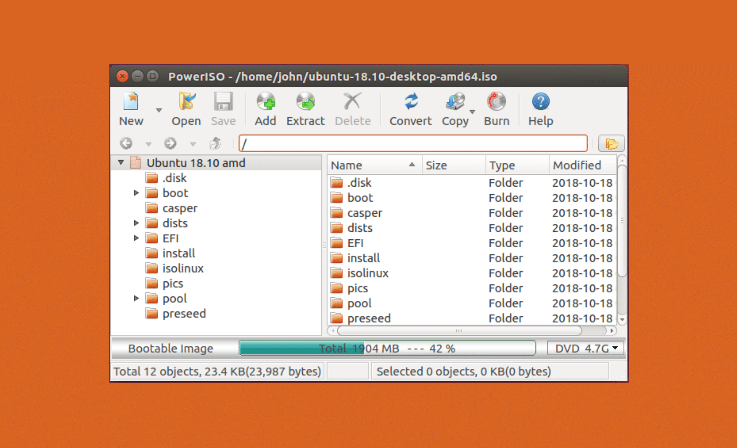Open the DVD 4.7G media size dropdown

[586, 348]
